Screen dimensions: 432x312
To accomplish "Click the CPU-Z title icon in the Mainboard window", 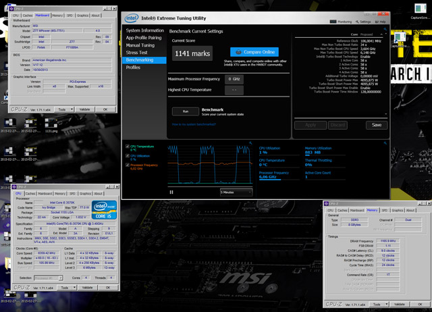I will click(x=11, y=9).
